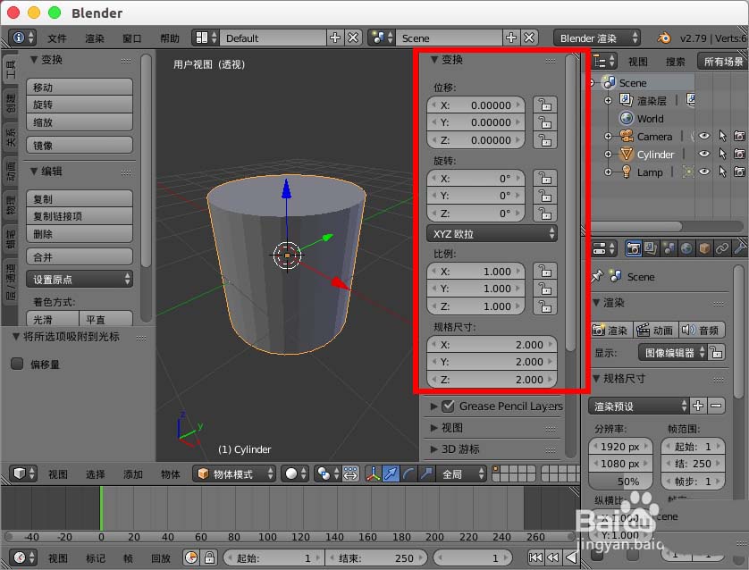
Task: Open the Render tab in Properties editor
Action: tap(634, 248)
